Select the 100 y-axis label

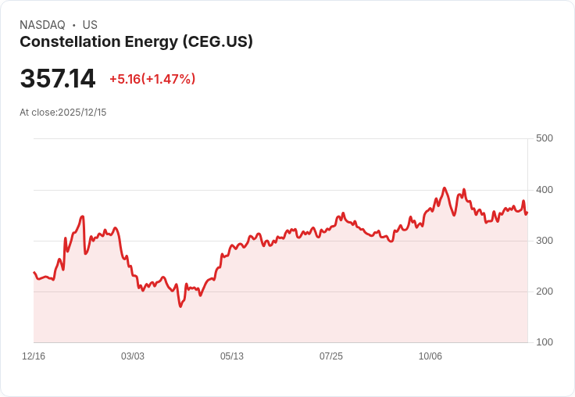pyautogui.click(x=545, y=342)
